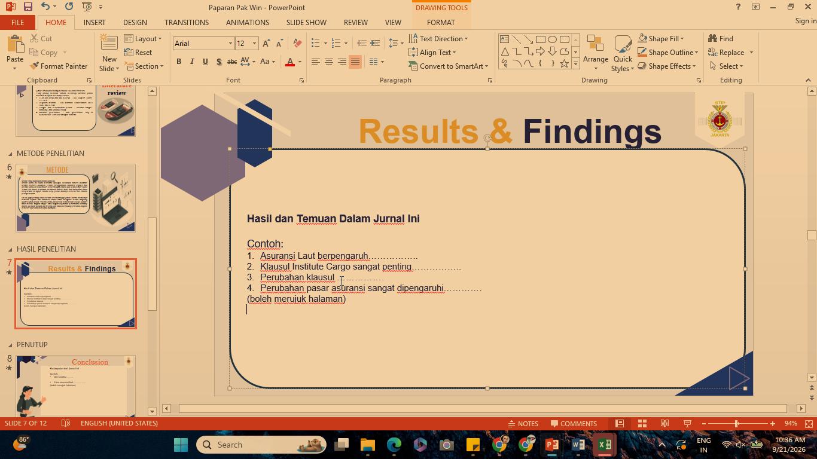Insert a New Slide
The width and height of the screenshot is (817, 459).
109,53
